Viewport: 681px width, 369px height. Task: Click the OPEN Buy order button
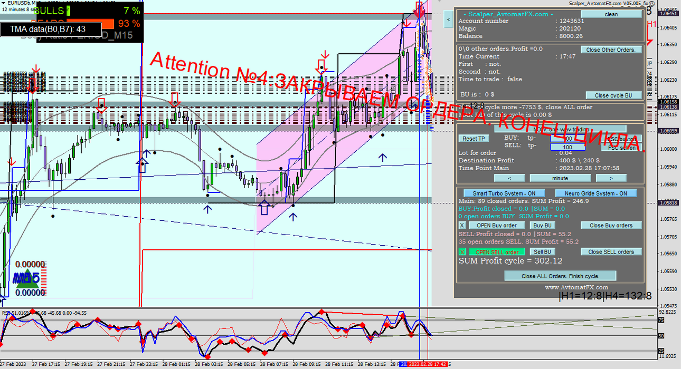[496, 225]
